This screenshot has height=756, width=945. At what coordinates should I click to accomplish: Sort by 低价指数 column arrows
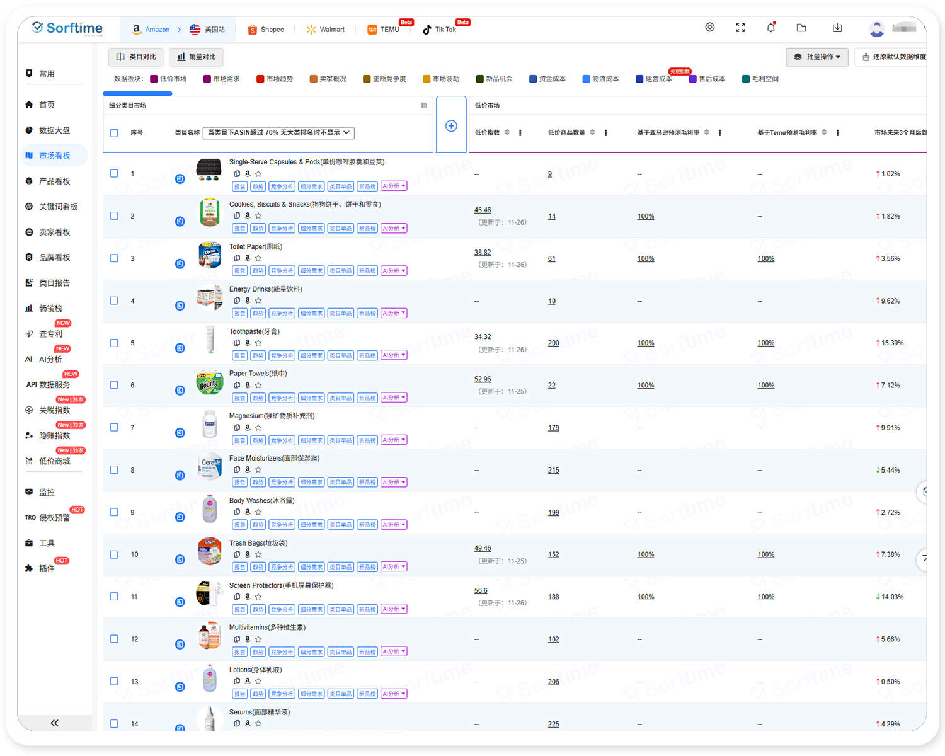507,132
